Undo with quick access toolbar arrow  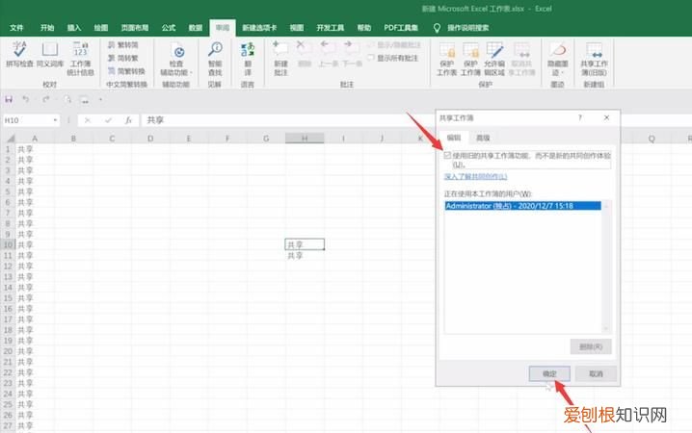(26, 99)
